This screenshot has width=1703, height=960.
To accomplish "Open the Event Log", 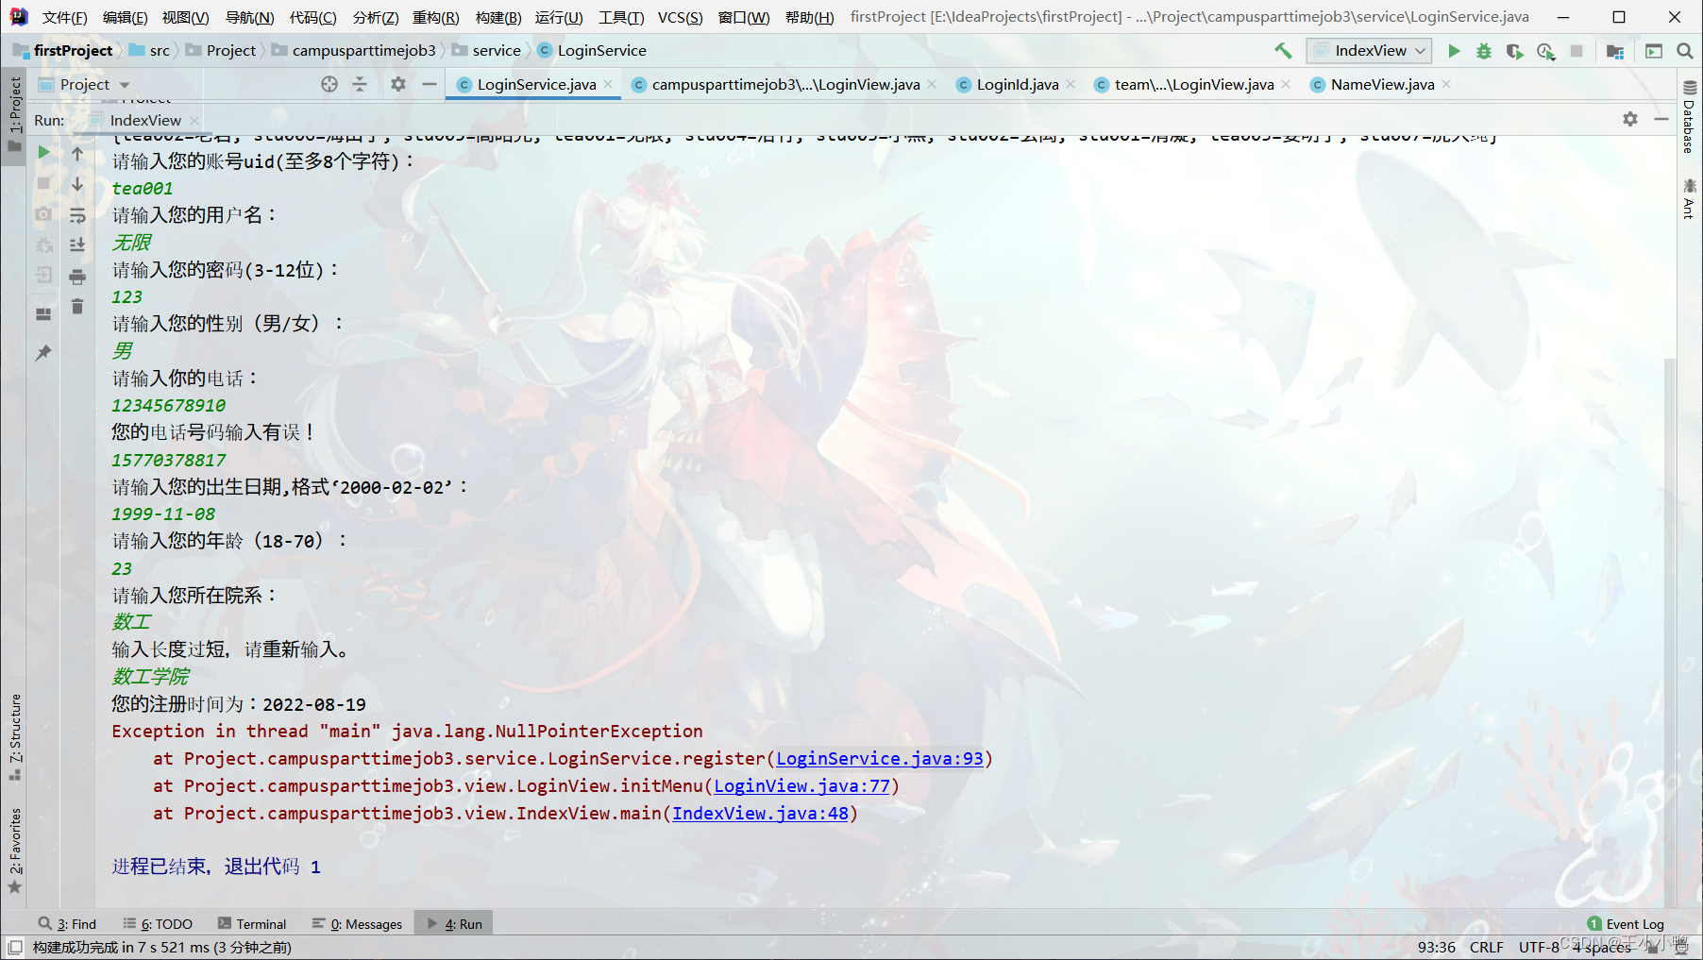I will click(x=1626, y=924).
